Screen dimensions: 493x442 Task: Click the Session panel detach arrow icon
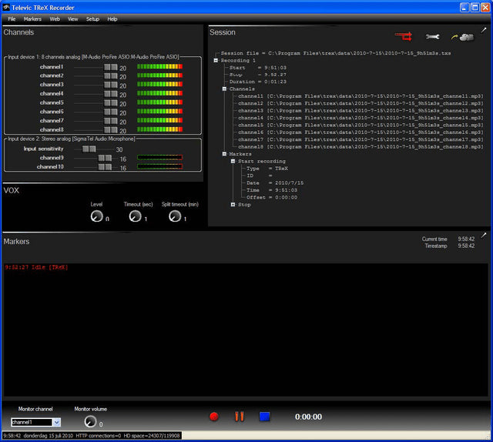click(484, 30)
